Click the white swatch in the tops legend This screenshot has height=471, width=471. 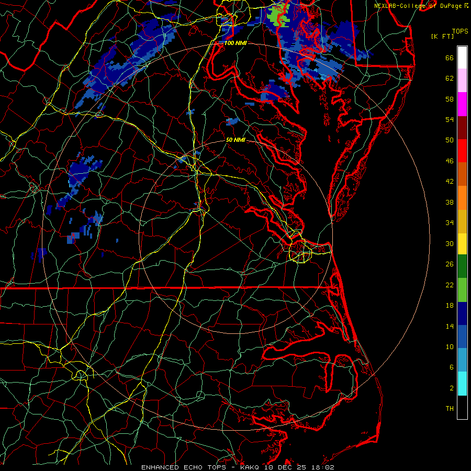point(462,58)
